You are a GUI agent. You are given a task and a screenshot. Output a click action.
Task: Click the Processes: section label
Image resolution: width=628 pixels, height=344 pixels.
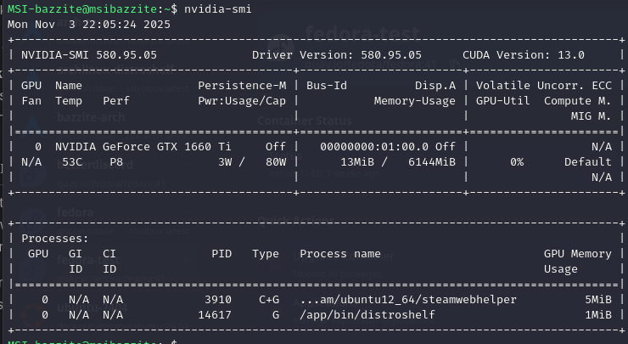coord(55,239)
